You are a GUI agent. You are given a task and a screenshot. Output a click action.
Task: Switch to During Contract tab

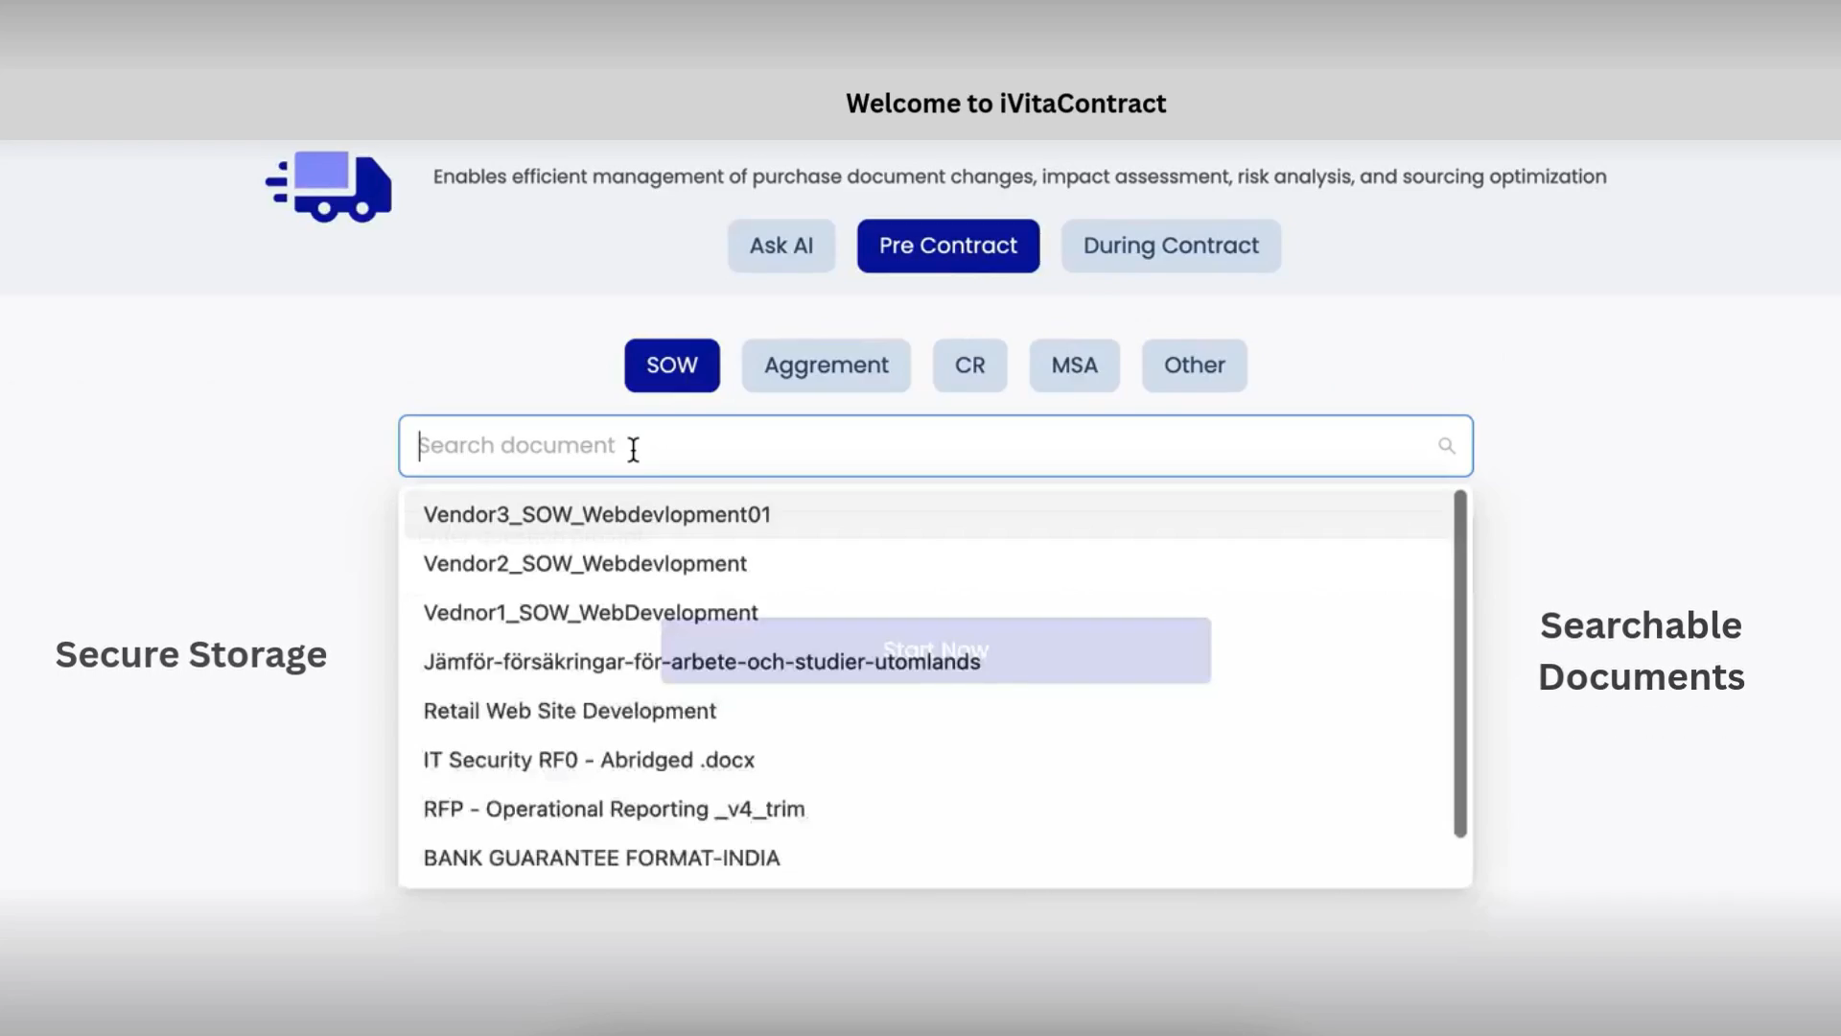tap(1170, 246)
